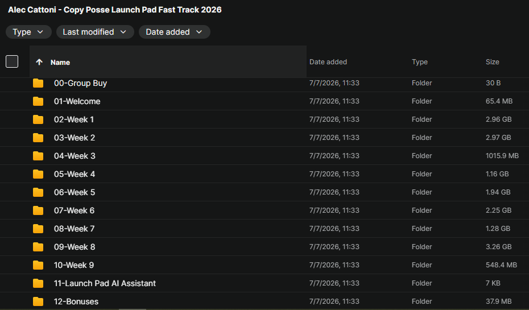The height and width of the screenshot is (310, 529).
Task: Click the folder icon for 05-Week 4
Action: click(x=38, y=174)
